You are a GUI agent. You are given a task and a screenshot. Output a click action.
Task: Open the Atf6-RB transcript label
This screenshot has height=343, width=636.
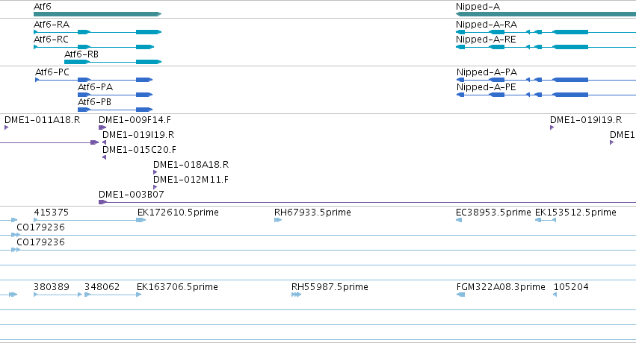(x=81, y=54)
